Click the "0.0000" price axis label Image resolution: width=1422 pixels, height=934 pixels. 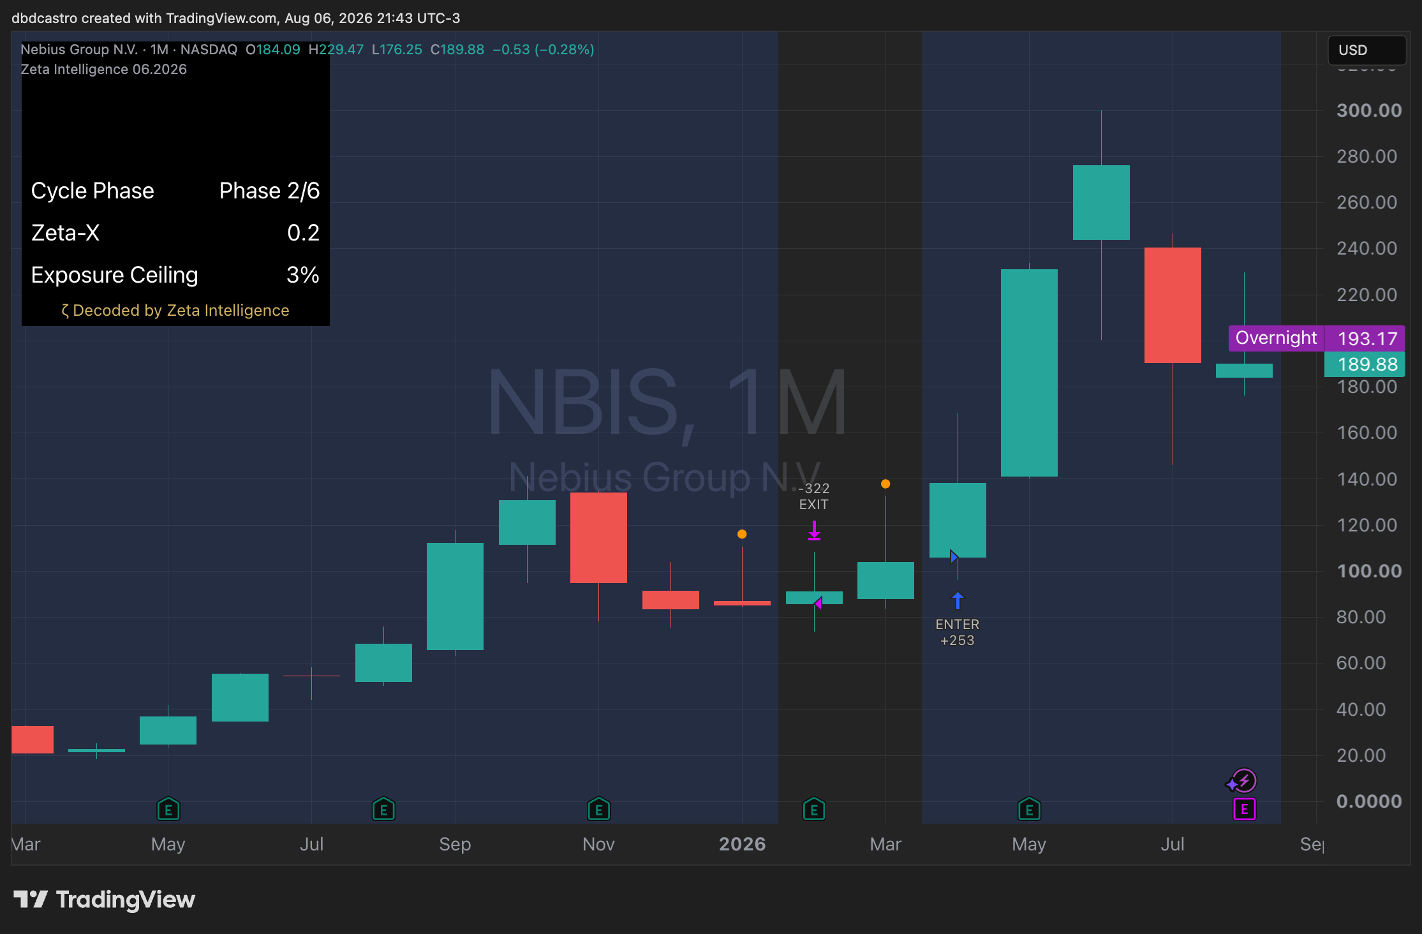pos(1369,801)
